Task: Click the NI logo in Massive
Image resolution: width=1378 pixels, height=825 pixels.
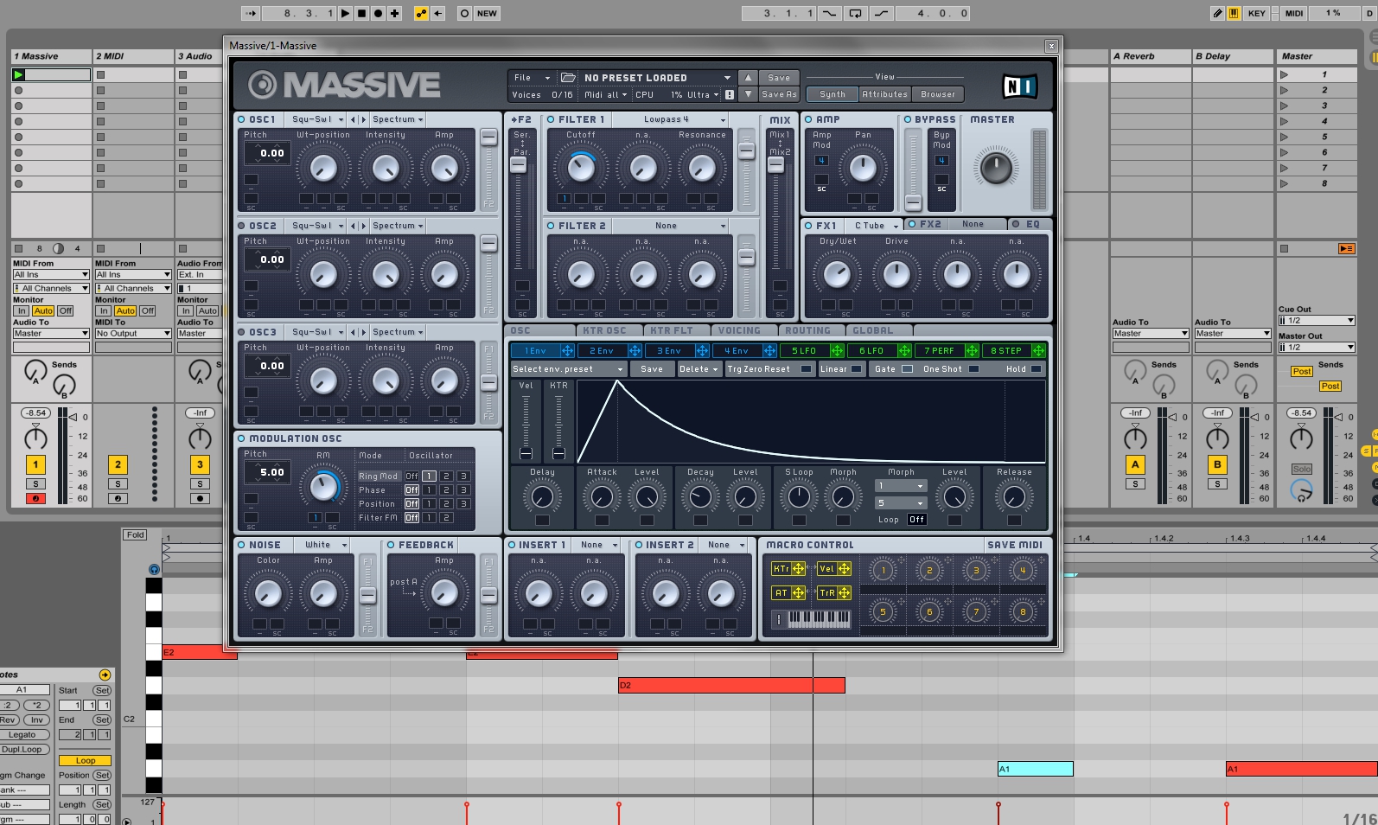Action: click(x=1019, y=86)
